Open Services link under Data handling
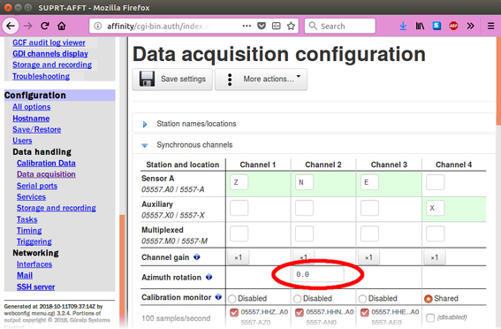The height and width of the screenshot is (329, 501). pos(31,197)
